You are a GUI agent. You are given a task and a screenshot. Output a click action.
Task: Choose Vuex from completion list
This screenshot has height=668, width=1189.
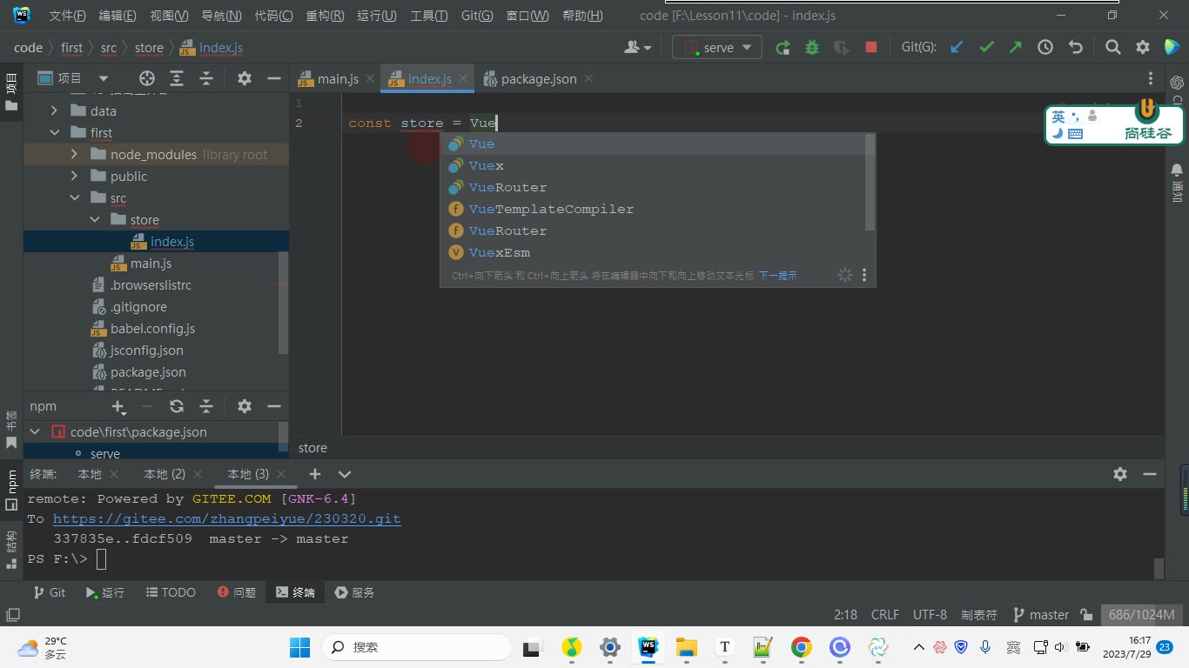click(x=657, y=165)
